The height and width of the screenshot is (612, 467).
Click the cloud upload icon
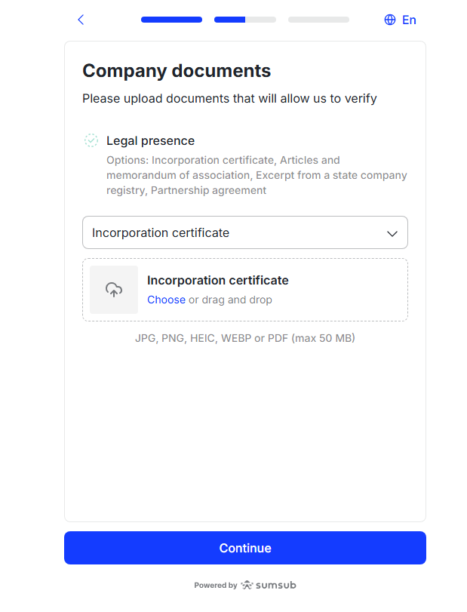pyautogui.click(x=114, y=290)
